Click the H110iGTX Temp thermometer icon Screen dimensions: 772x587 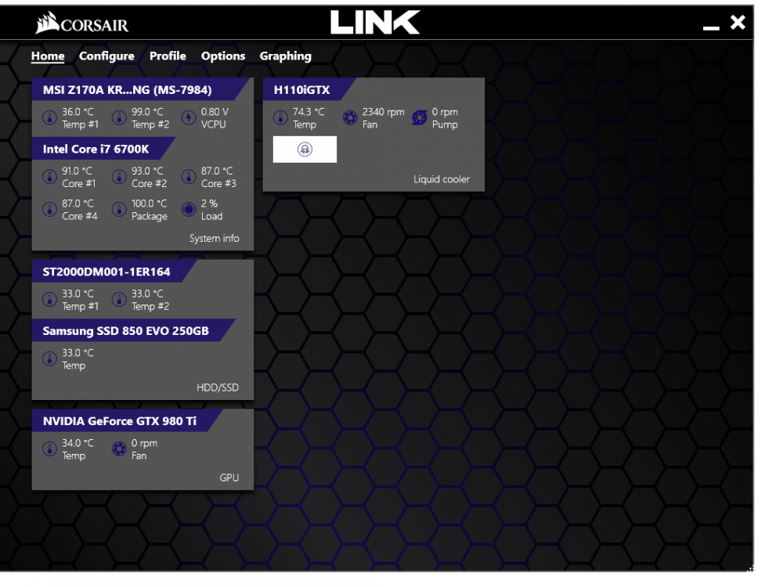(280, 118)
